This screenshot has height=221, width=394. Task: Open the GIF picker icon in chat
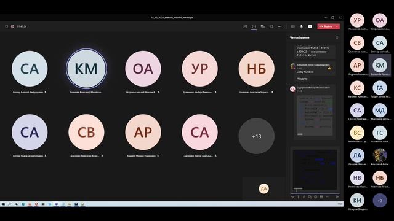point(321,197)
